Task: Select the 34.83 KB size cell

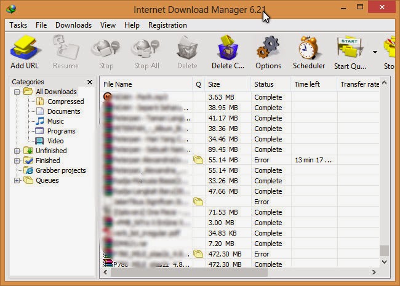Action: (x=222, y=233)
